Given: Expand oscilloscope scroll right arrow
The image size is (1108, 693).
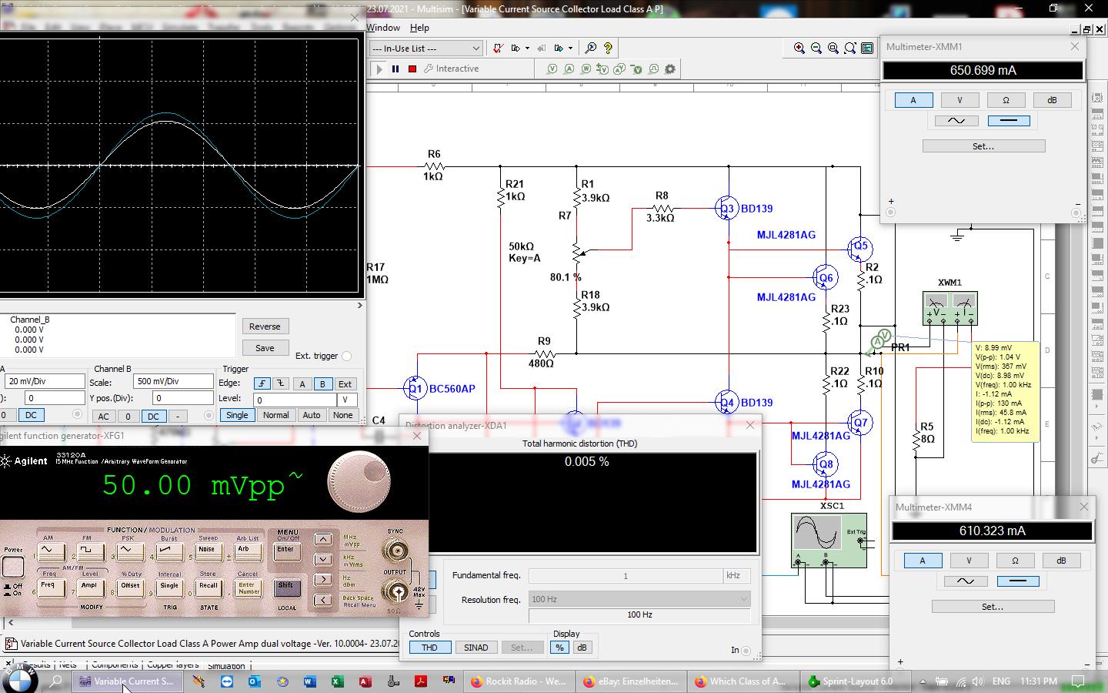Looking at the screenshot, I should (x=359, y=305).
